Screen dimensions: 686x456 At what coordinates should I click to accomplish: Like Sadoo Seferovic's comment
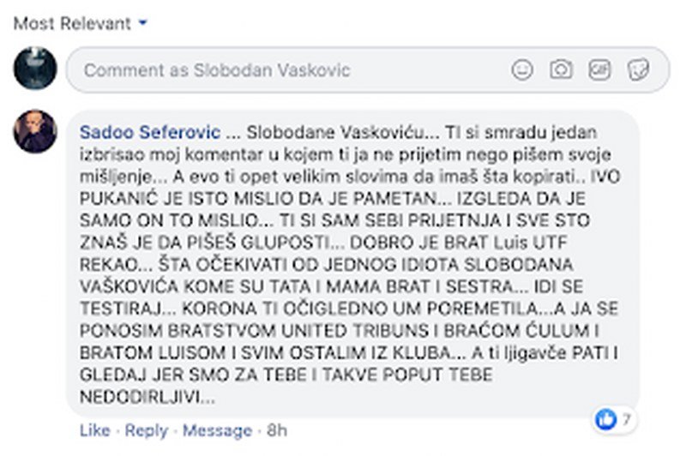95,430
